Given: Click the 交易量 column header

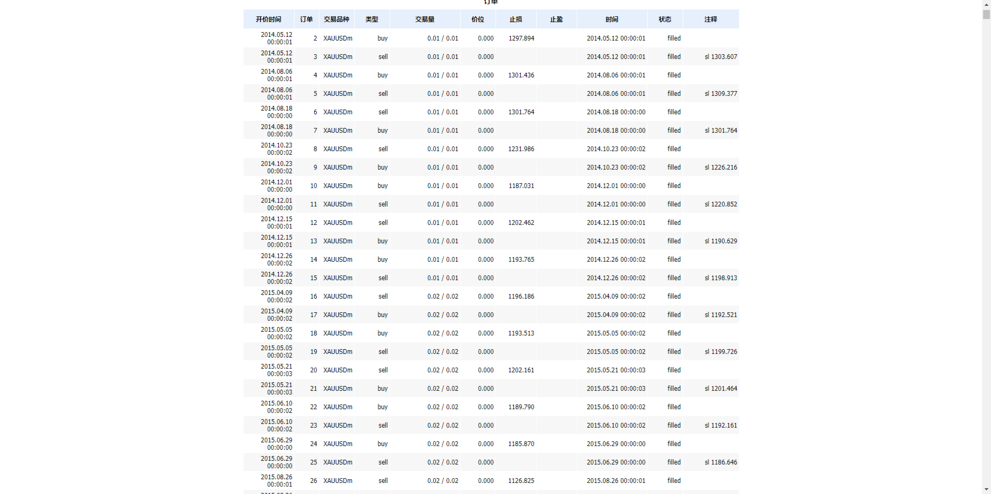Looking at the screenshot, I should [425, 19].
